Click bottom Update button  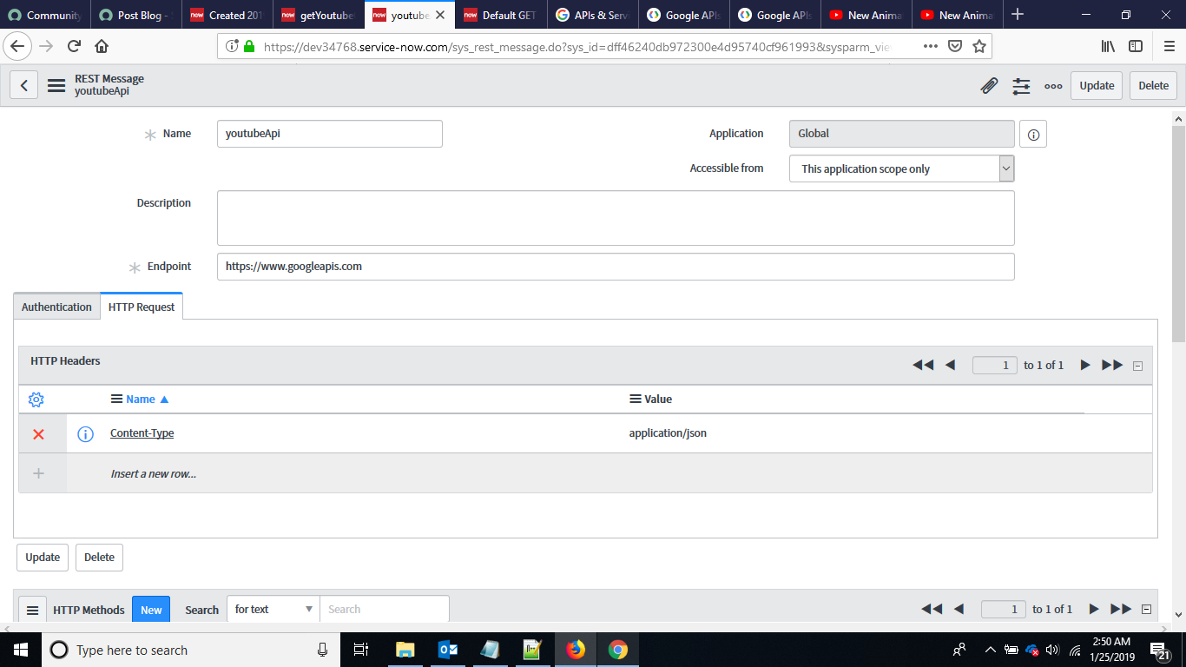point(43,558)
